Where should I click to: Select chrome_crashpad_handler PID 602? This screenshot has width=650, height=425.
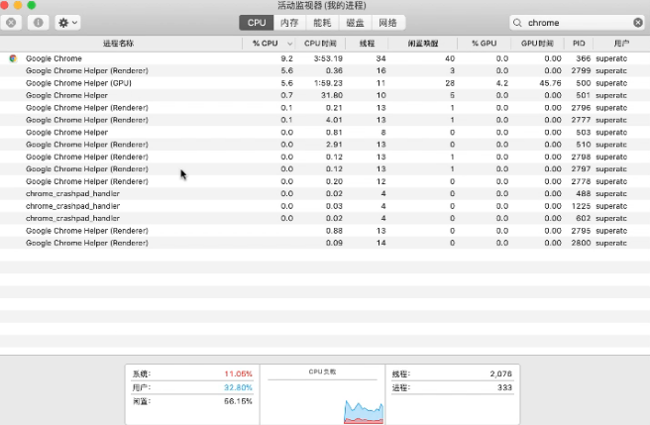[x=325, y=219]
